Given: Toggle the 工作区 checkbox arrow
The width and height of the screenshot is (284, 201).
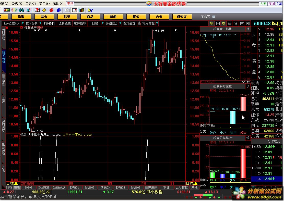Looking at the screenshot, I should click(214, 17).
